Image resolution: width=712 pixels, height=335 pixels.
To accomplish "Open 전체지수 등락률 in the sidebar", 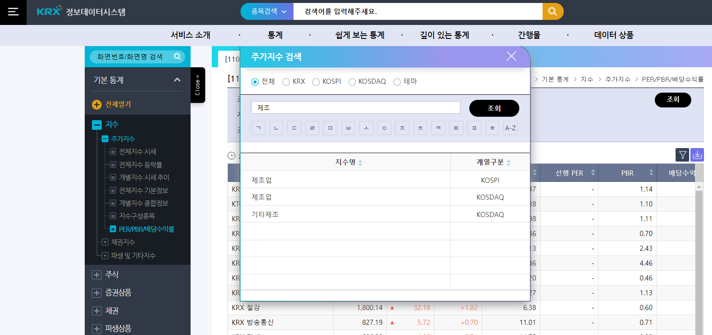I will [140, 165].
